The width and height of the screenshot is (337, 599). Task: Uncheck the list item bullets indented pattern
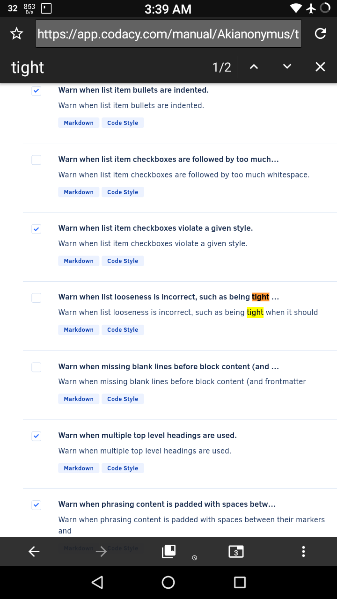(36, 91)
